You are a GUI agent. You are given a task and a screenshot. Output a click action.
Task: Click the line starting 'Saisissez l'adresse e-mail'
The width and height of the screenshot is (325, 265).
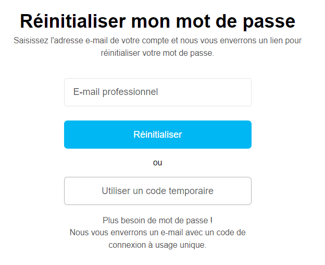click(157, 40)
